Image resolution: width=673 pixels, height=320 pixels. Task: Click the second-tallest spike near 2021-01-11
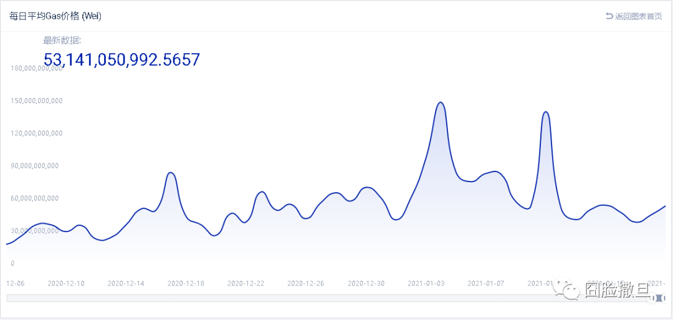pos(546,112)
